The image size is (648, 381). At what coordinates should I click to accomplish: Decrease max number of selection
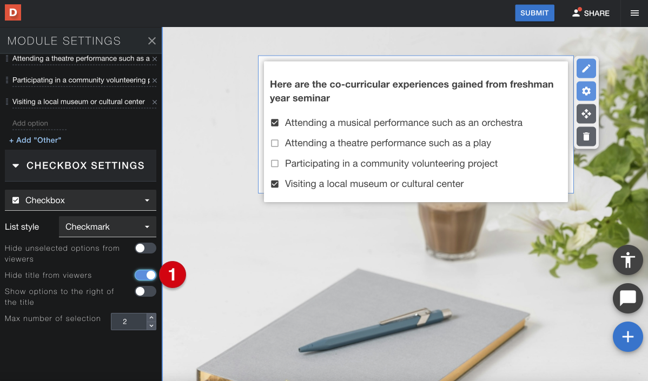[x=151, y=326]
